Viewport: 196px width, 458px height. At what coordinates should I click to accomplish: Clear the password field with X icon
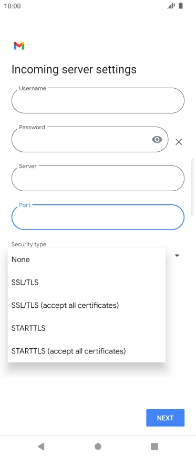179,142
